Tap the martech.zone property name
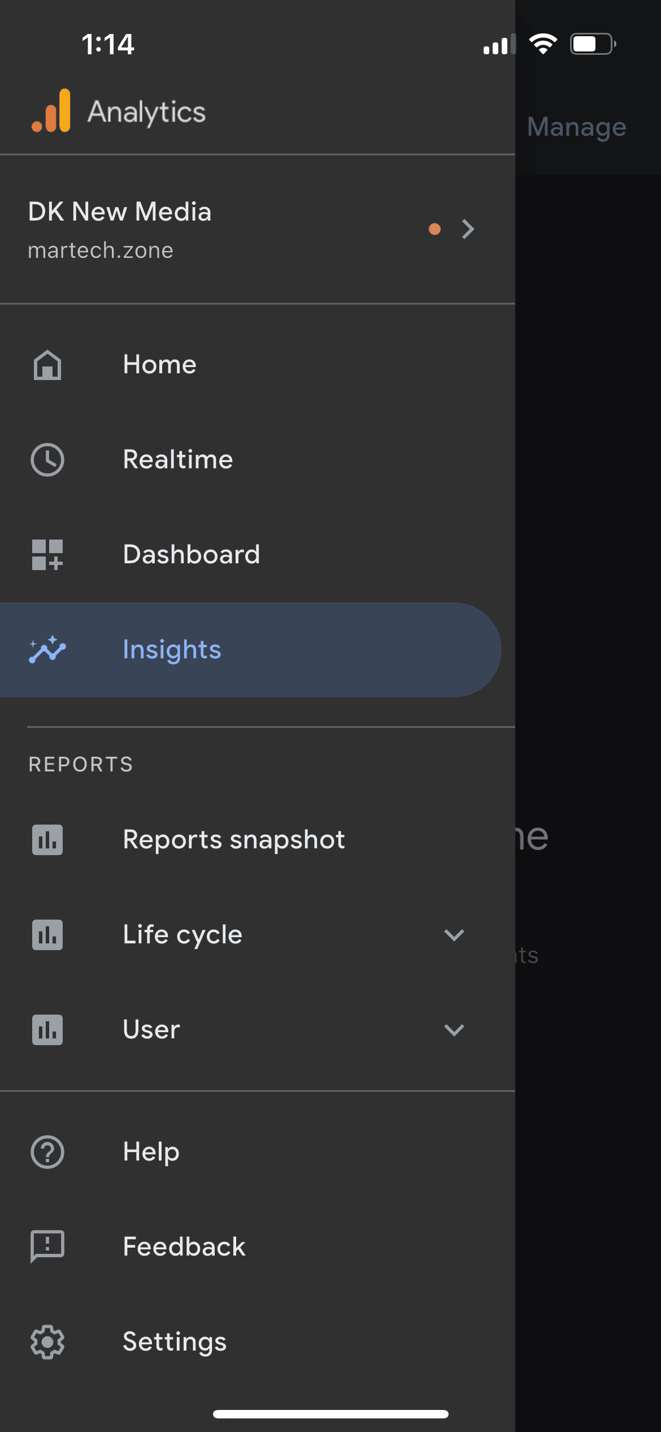 tap(101, 250)
